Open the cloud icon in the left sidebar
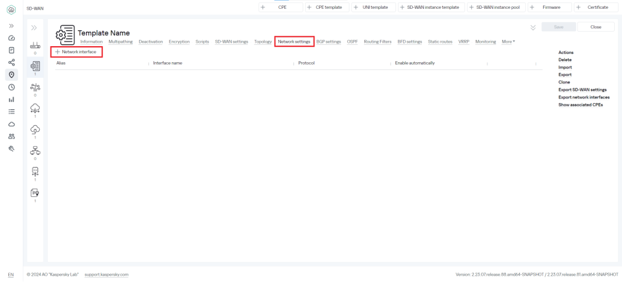 pyautogui.click(x=11, y=124)
